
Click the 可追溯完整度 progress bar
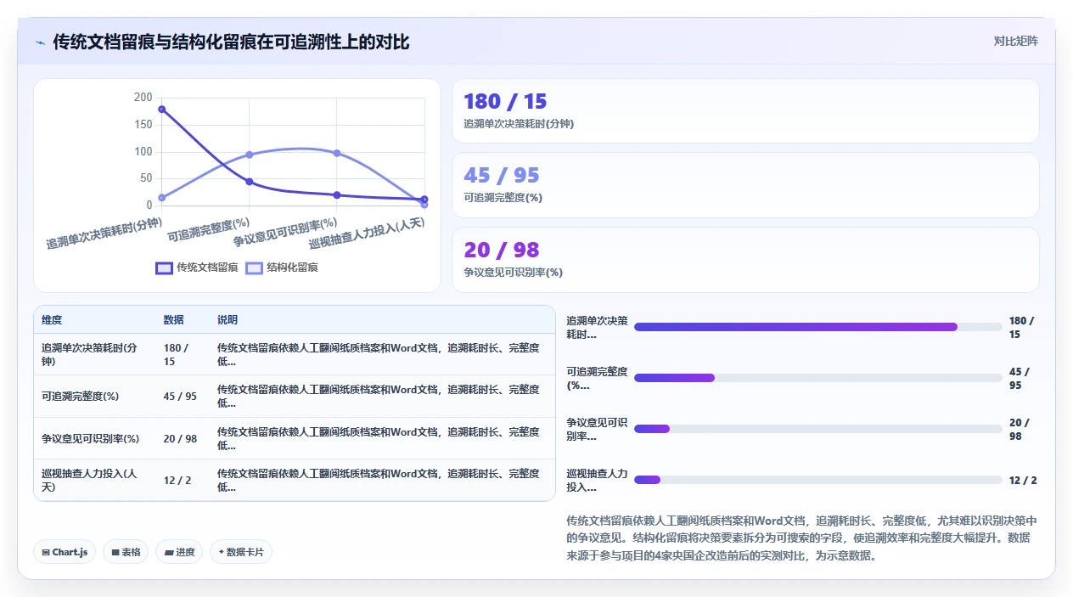818,378
